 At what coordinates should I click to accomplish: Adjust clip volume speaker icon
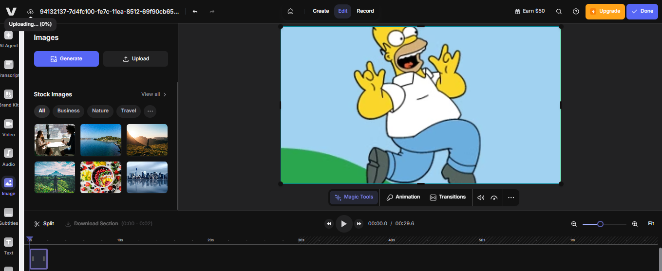(x=481, y=198)
